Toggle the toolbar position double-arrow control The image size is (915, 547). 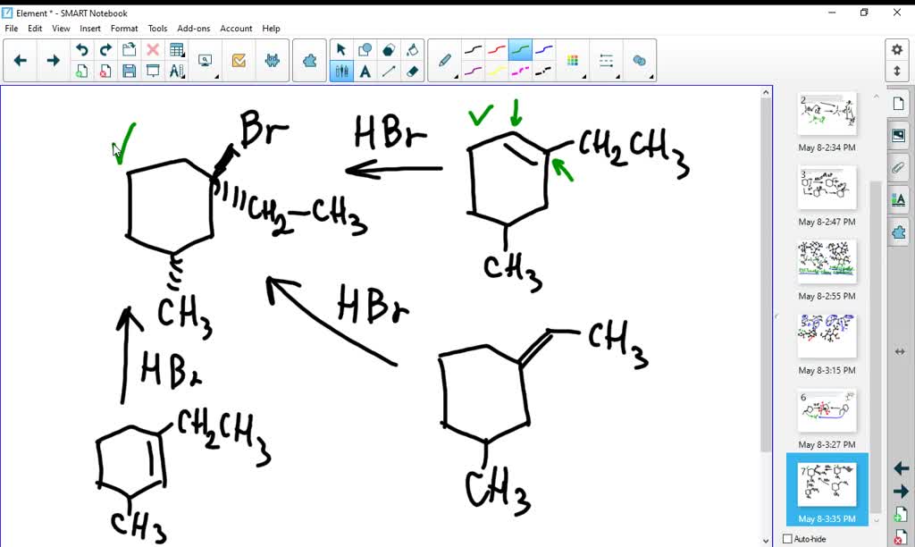[900, 72]
